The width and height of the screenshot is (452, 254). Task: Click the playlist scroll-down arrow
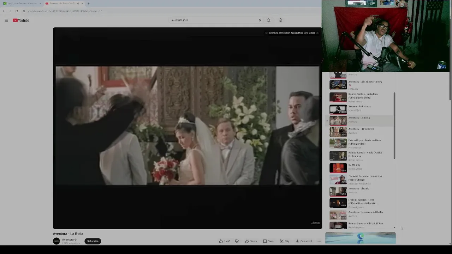pos(394,228)
